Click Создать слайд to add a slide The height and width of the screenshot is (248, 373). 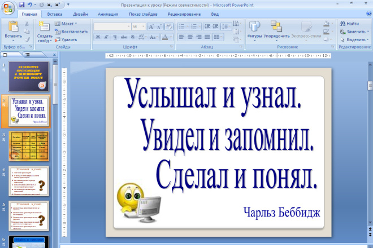pos(45,32)
